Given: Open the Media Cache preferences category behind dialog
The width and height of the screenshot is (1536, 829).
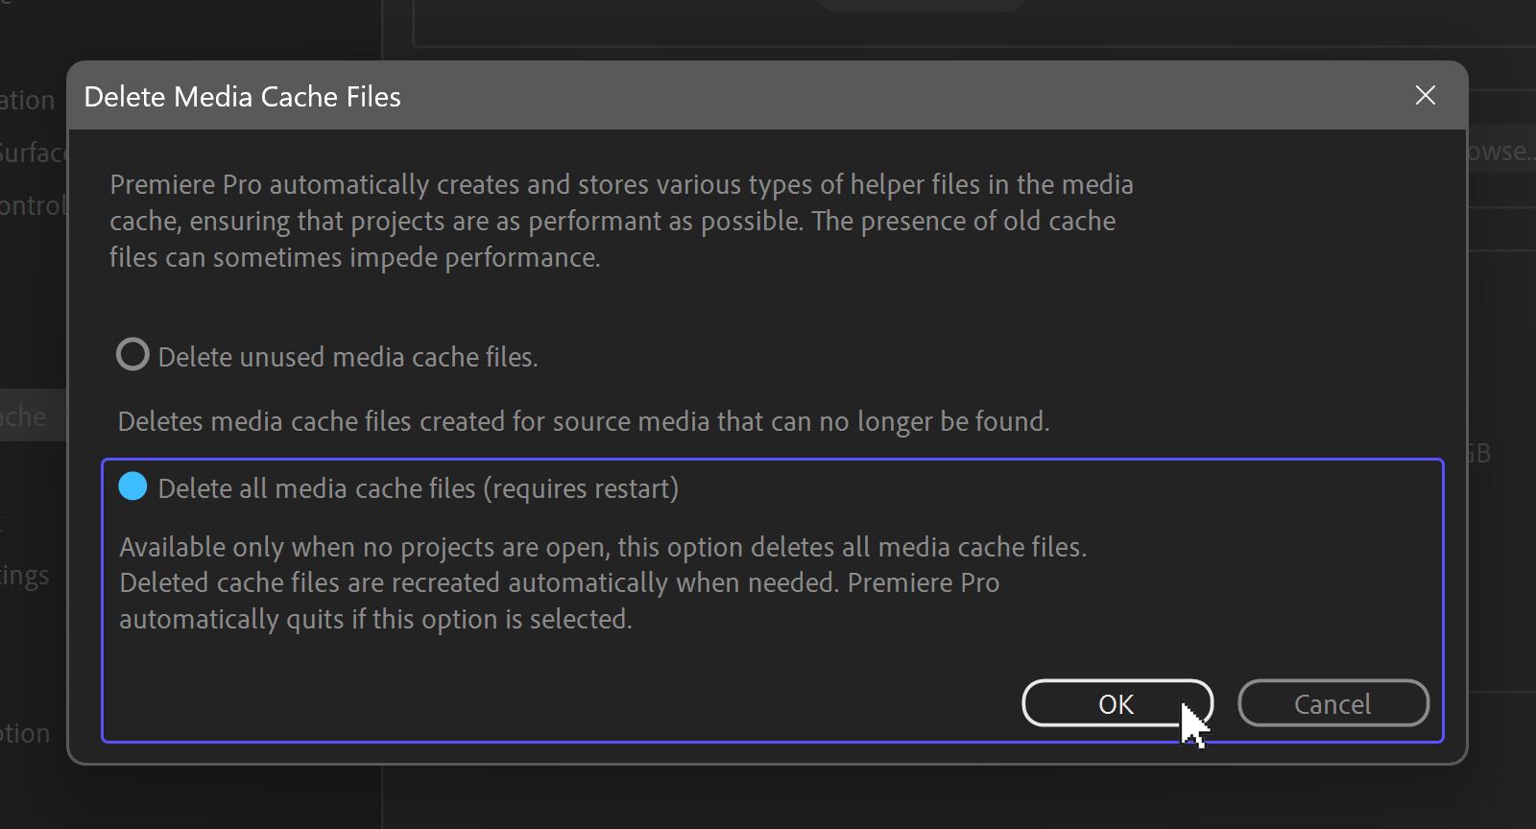Looking at the screenshot, I should 29,416.
